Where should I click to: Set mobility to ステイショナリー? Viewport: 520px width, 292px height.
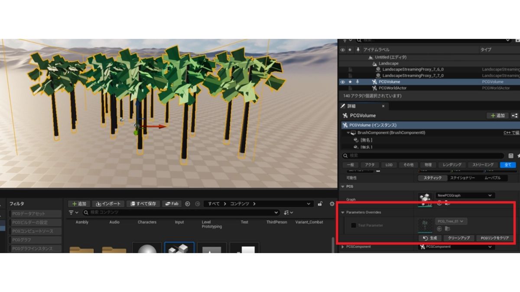pos(463,178)
